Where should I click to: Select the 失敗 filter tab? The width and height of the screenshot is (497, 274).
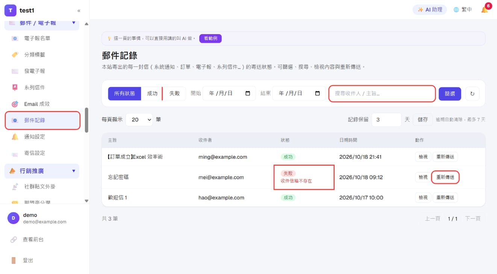tap(174, 93)
